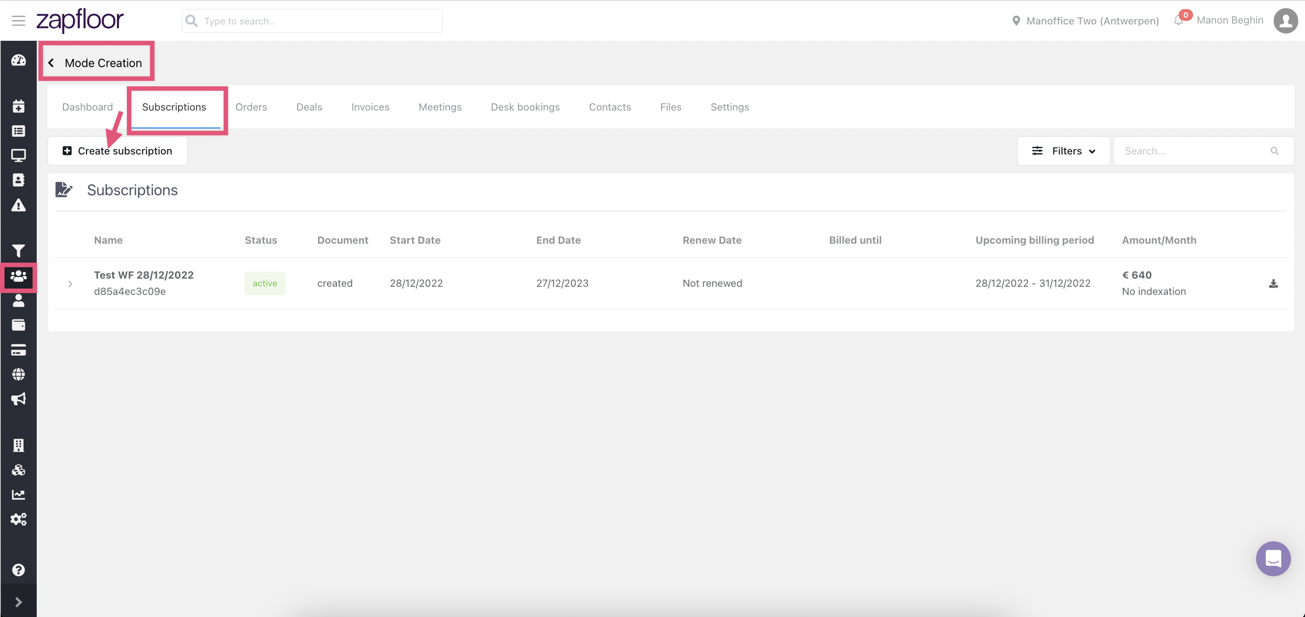The height and width of the screenshot is (617, 1305).
Task: Select Manoffice Two (Antwerpen) location
Action: point(1093,21)
